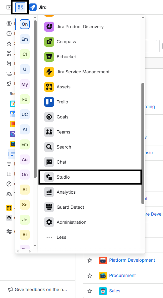163x298 pixels.
Task: Switch to the first Em site tile
Action: (25, 39)
